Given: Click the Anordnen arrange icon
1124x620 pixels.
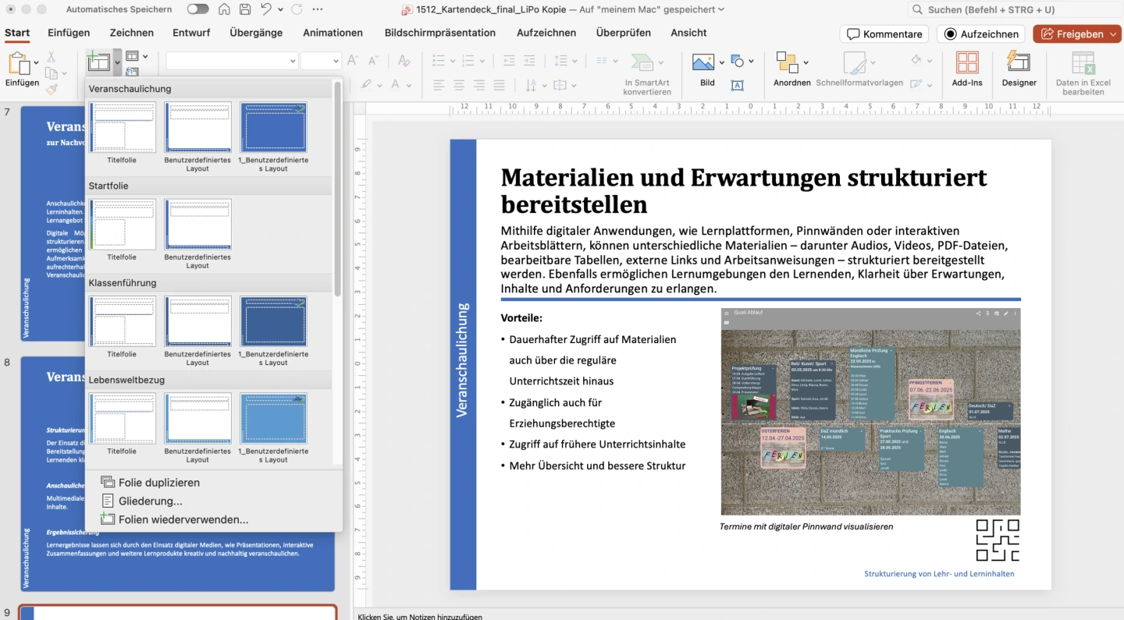Looking at the screenshot, I should pyautogui.click(x=787, y=62).
